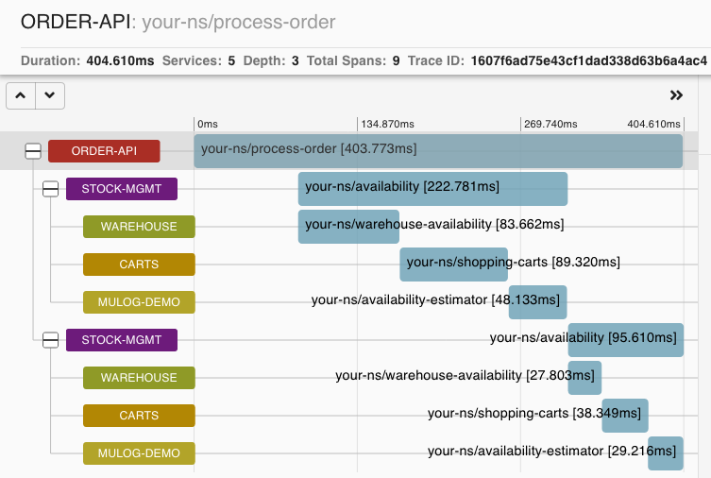The image size is (711, 478).
Task: Select STOCK-MGMT label for 222.781ms availability span
Action: click(122, 189)
